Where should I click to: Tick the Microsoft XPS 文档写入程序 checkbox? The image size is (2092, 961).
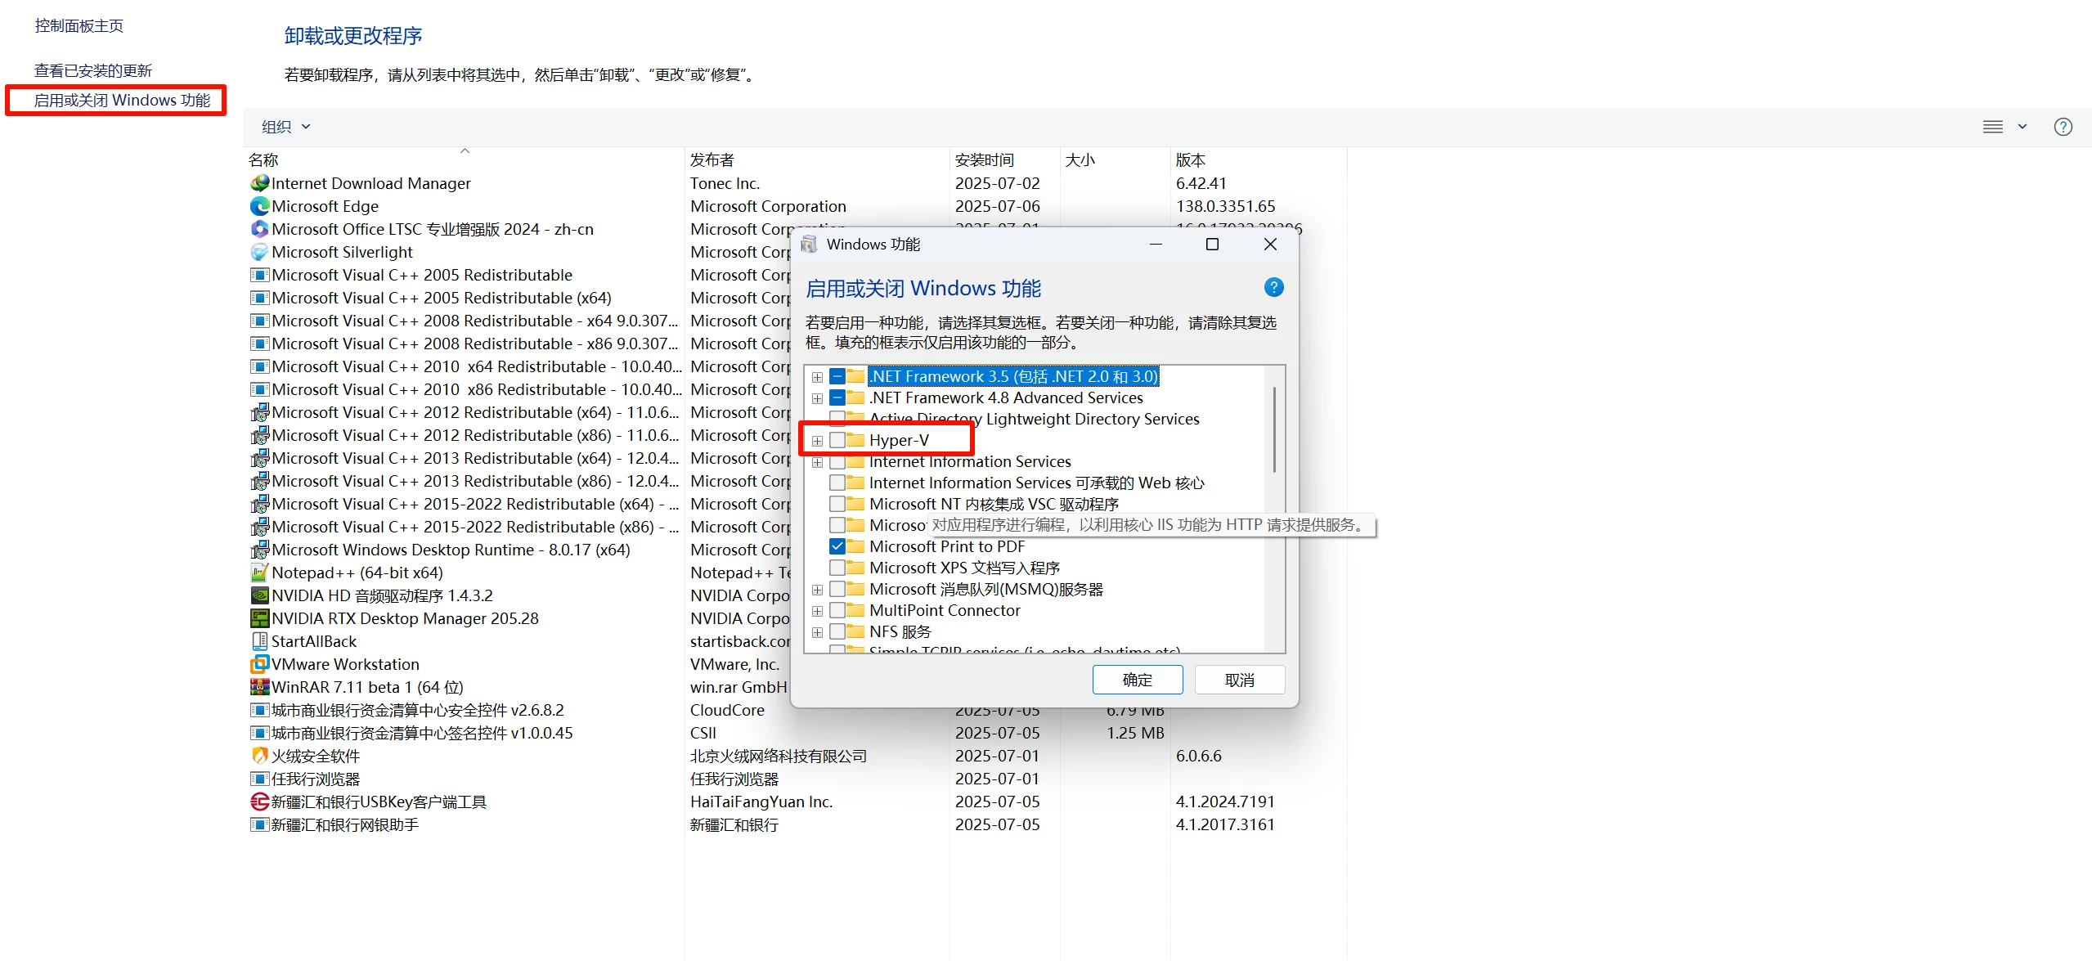[837, 568]
